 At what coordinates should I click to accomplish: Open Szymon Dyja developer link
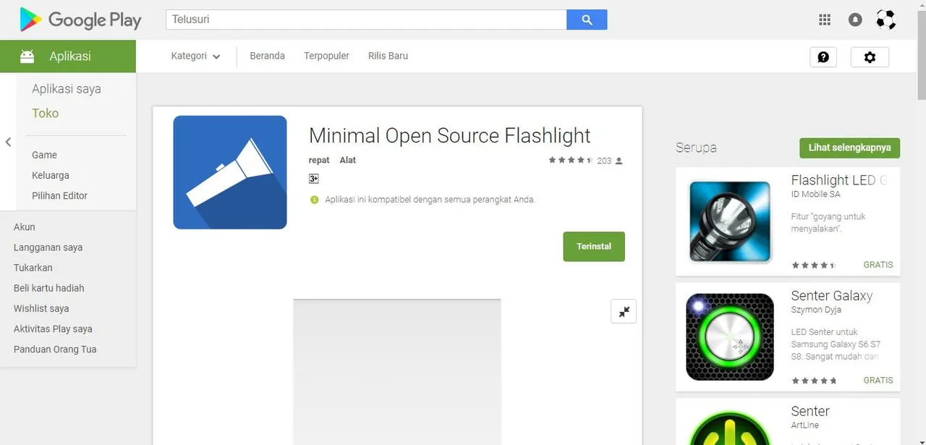click(816, 310)
